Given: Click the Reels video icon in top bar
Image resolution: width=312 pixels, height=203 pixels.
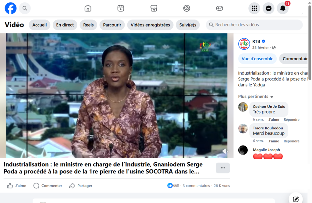Looking at the screenshot, I should coord(121,8).
